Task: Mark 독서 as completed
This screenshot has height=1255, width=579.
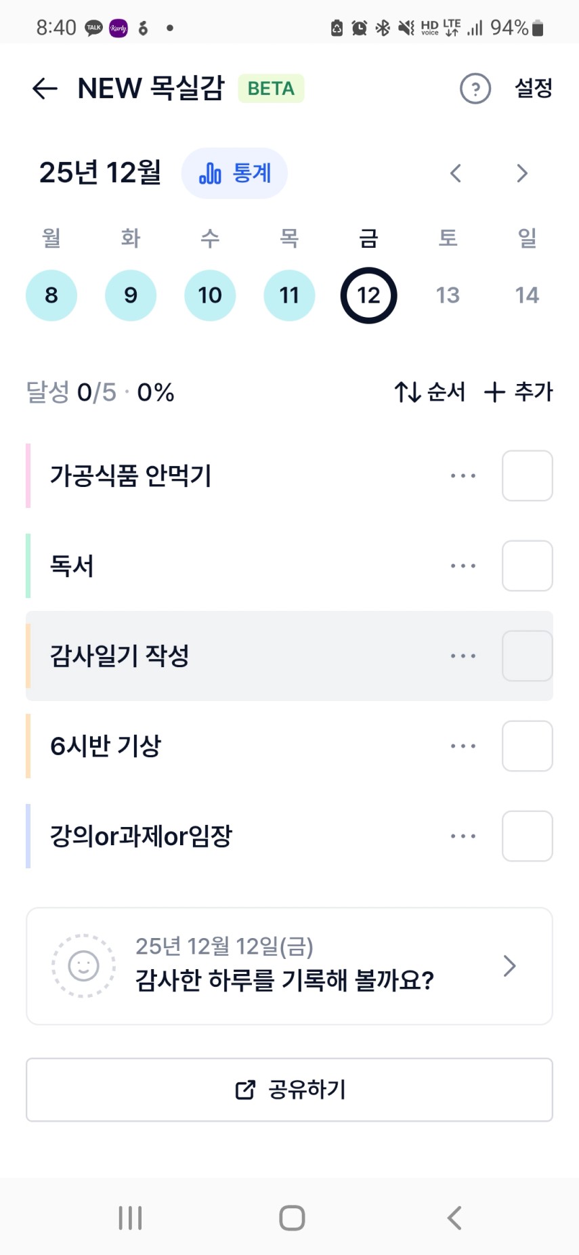Action: [x=527, y=566]
